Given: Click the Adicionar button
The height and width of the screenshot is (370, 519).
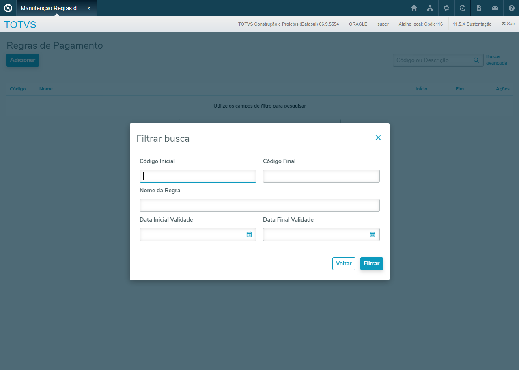Looking at the screenshot, I should 23,60.
